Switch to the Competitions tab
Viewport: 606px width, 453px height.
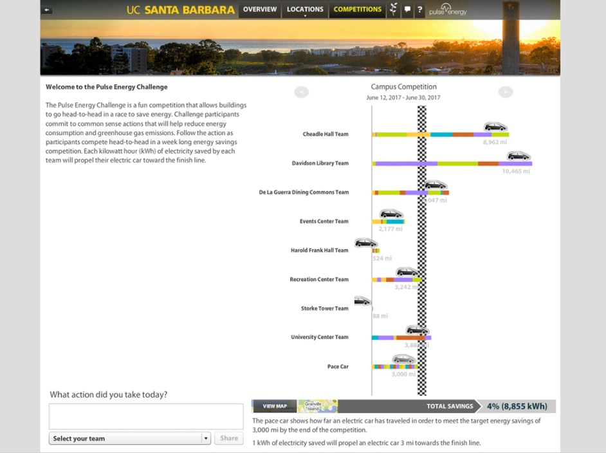(358, 9)
